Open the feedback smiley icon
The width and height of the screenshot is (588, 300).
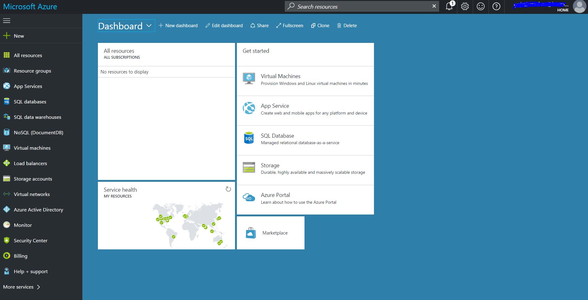[481, 6]
